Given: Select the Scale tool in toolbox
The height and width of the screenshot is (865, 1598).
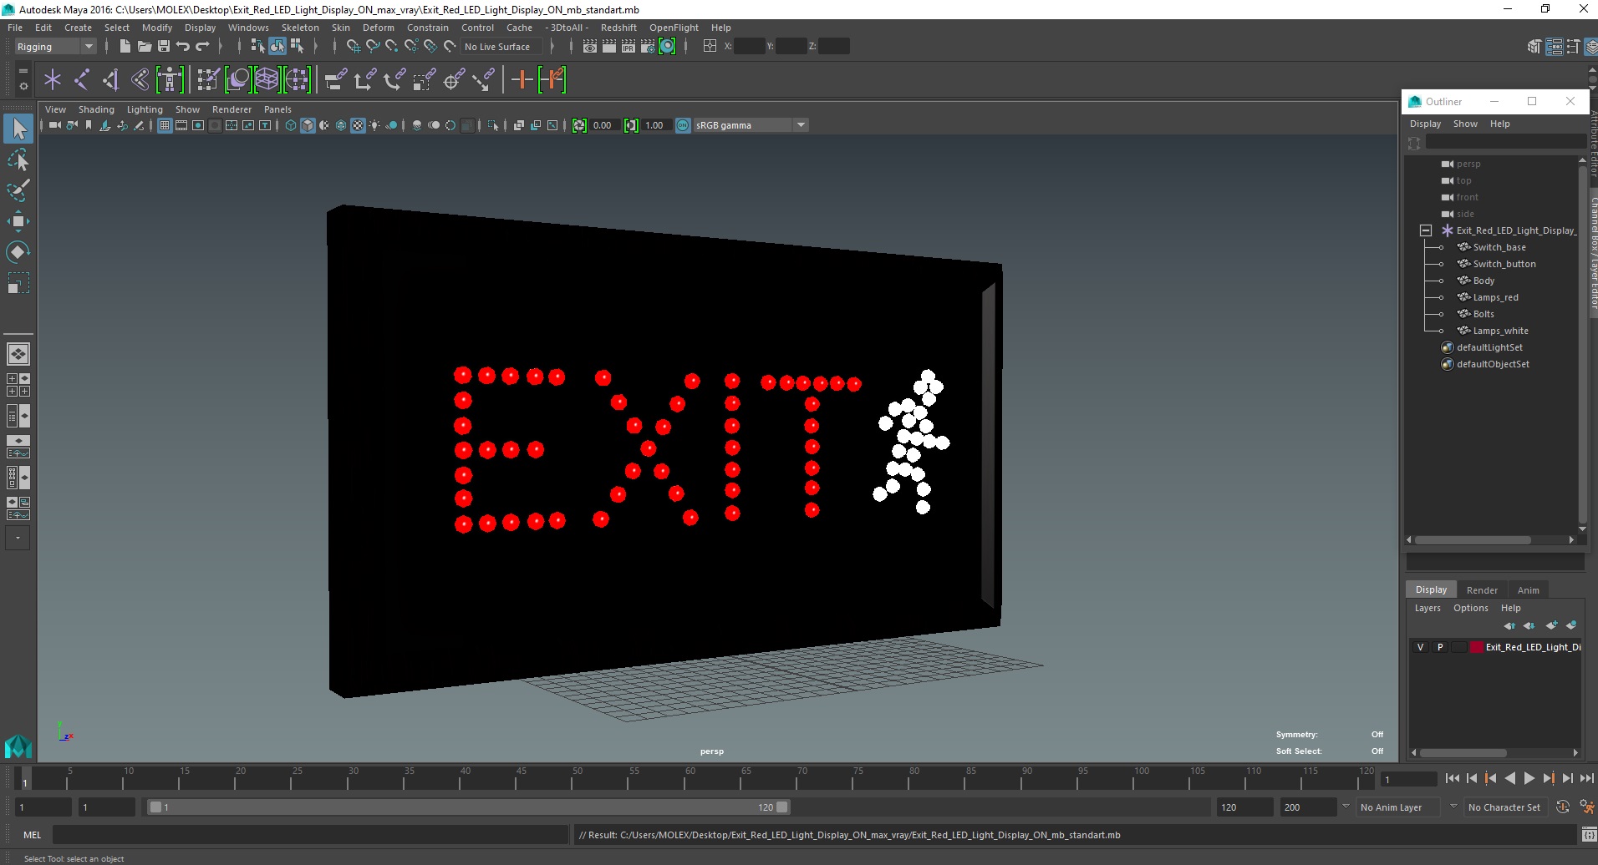Looking at the screenshot, I should (x=18, y=283).
